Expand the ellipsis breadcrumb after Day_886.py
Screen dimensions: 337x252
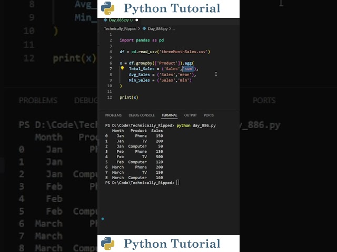pos(174,29)
